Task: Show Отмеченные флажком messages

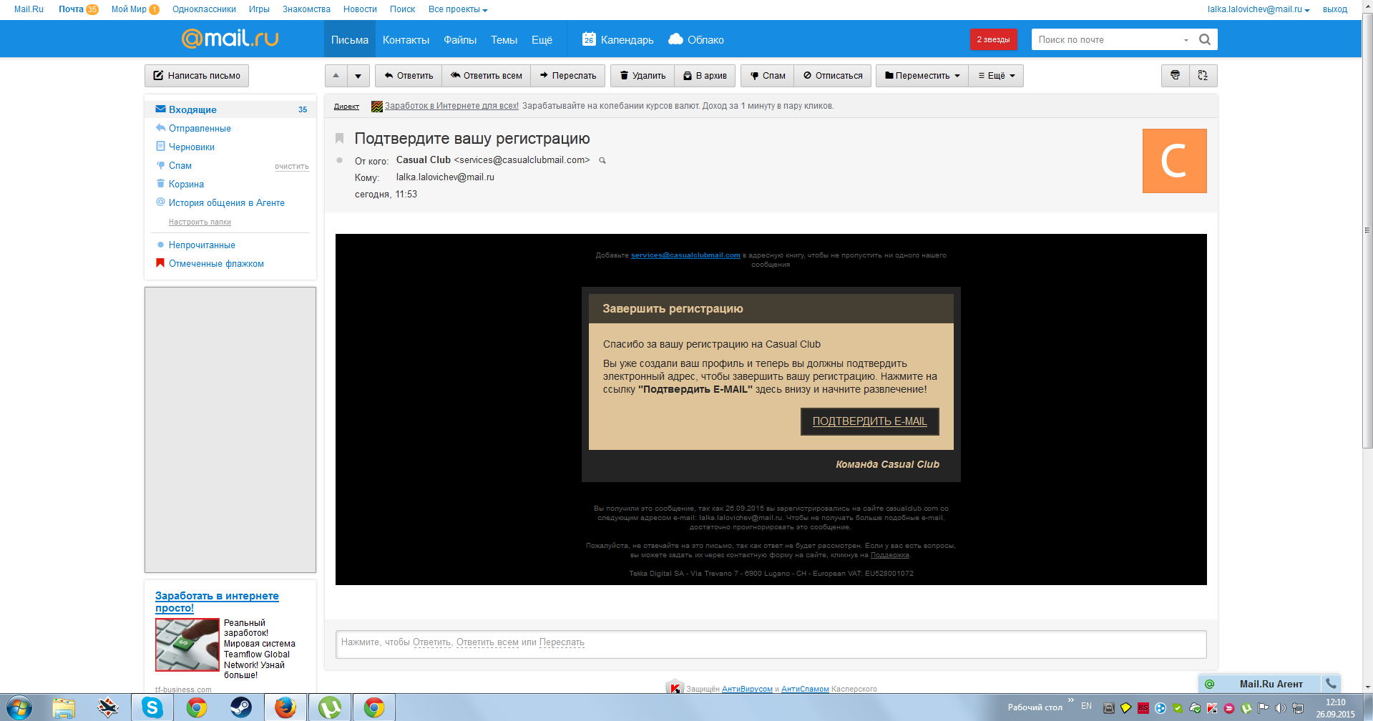Action: coord(216,264)
